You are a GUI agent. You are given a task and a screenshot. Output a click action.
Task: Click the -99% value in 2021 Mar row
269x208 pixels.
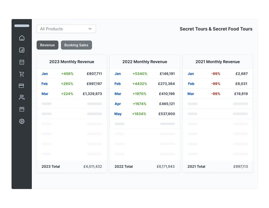(216, 94)
